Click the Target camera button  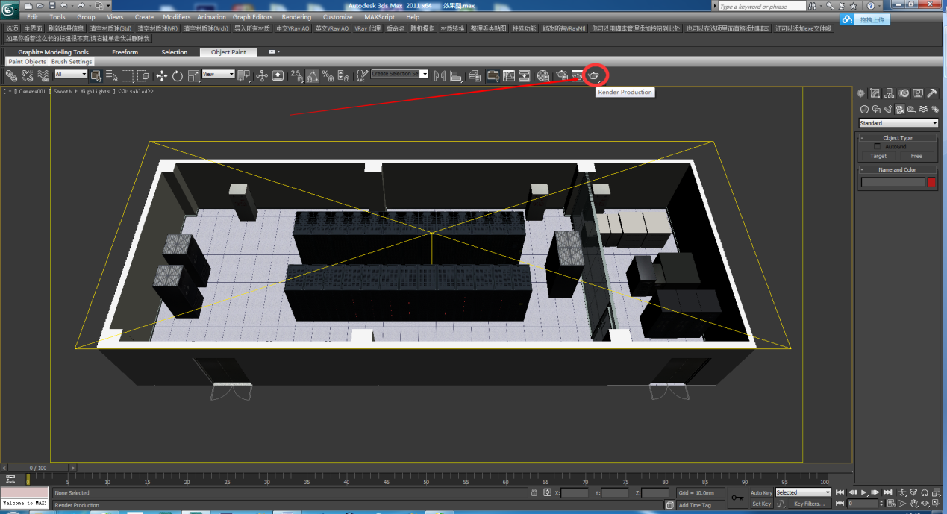[878, 156]
